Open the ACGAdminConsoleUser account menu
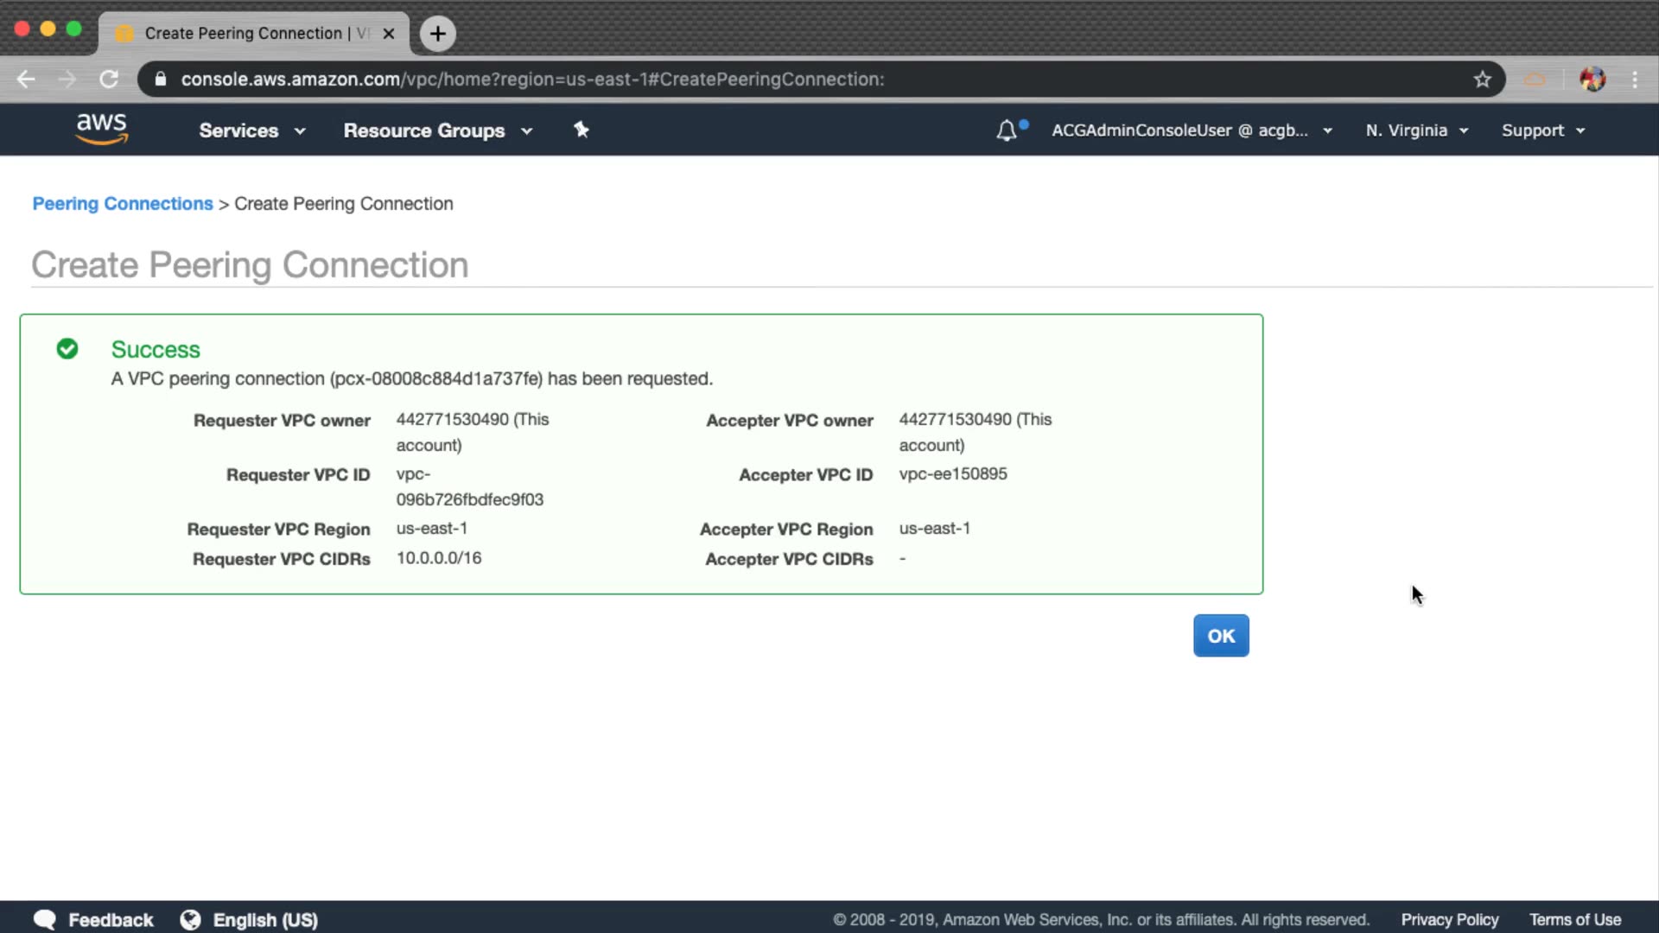The image size is (1659, 933). (1191, 130)
